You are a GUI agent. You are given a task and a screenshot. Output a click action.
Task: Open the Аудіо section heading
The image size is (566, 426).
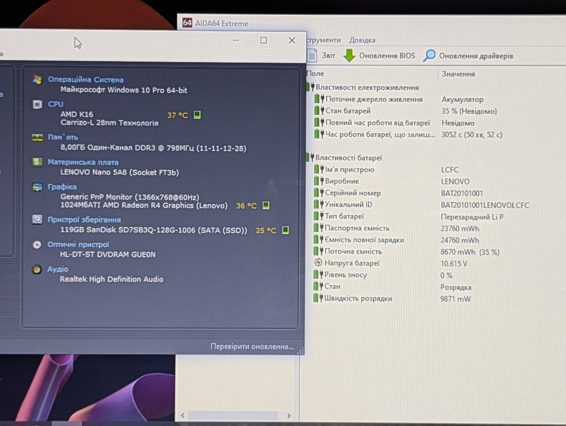click(x=58, y=269)
